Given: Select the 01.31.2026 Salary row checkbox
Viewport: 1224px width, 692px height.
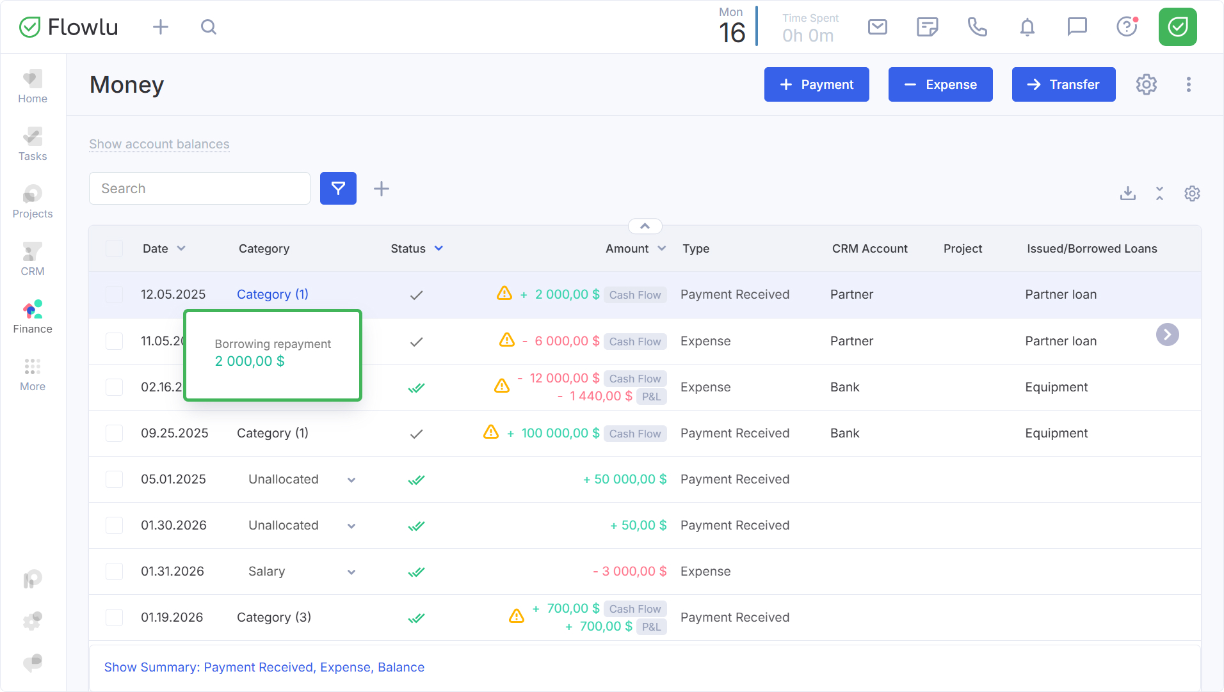Looking at the screenshot, I should (x=114, y=571).
